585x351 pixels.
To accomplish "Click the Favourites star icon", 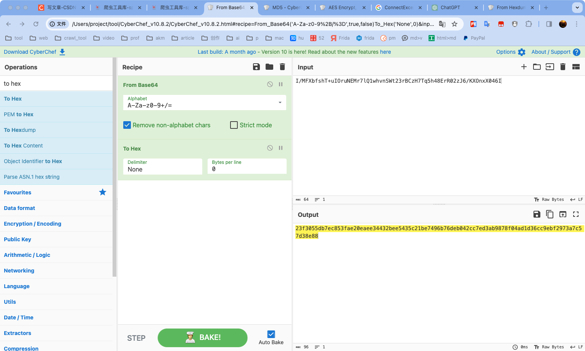I will point(103,192).
